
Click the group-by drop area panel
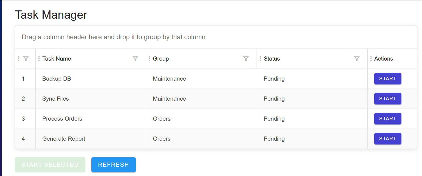coord(216,37)
